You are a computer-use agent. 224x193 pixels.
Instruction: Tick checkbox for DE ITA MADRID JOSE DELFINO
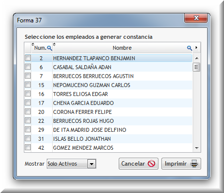tap(28, 129)
